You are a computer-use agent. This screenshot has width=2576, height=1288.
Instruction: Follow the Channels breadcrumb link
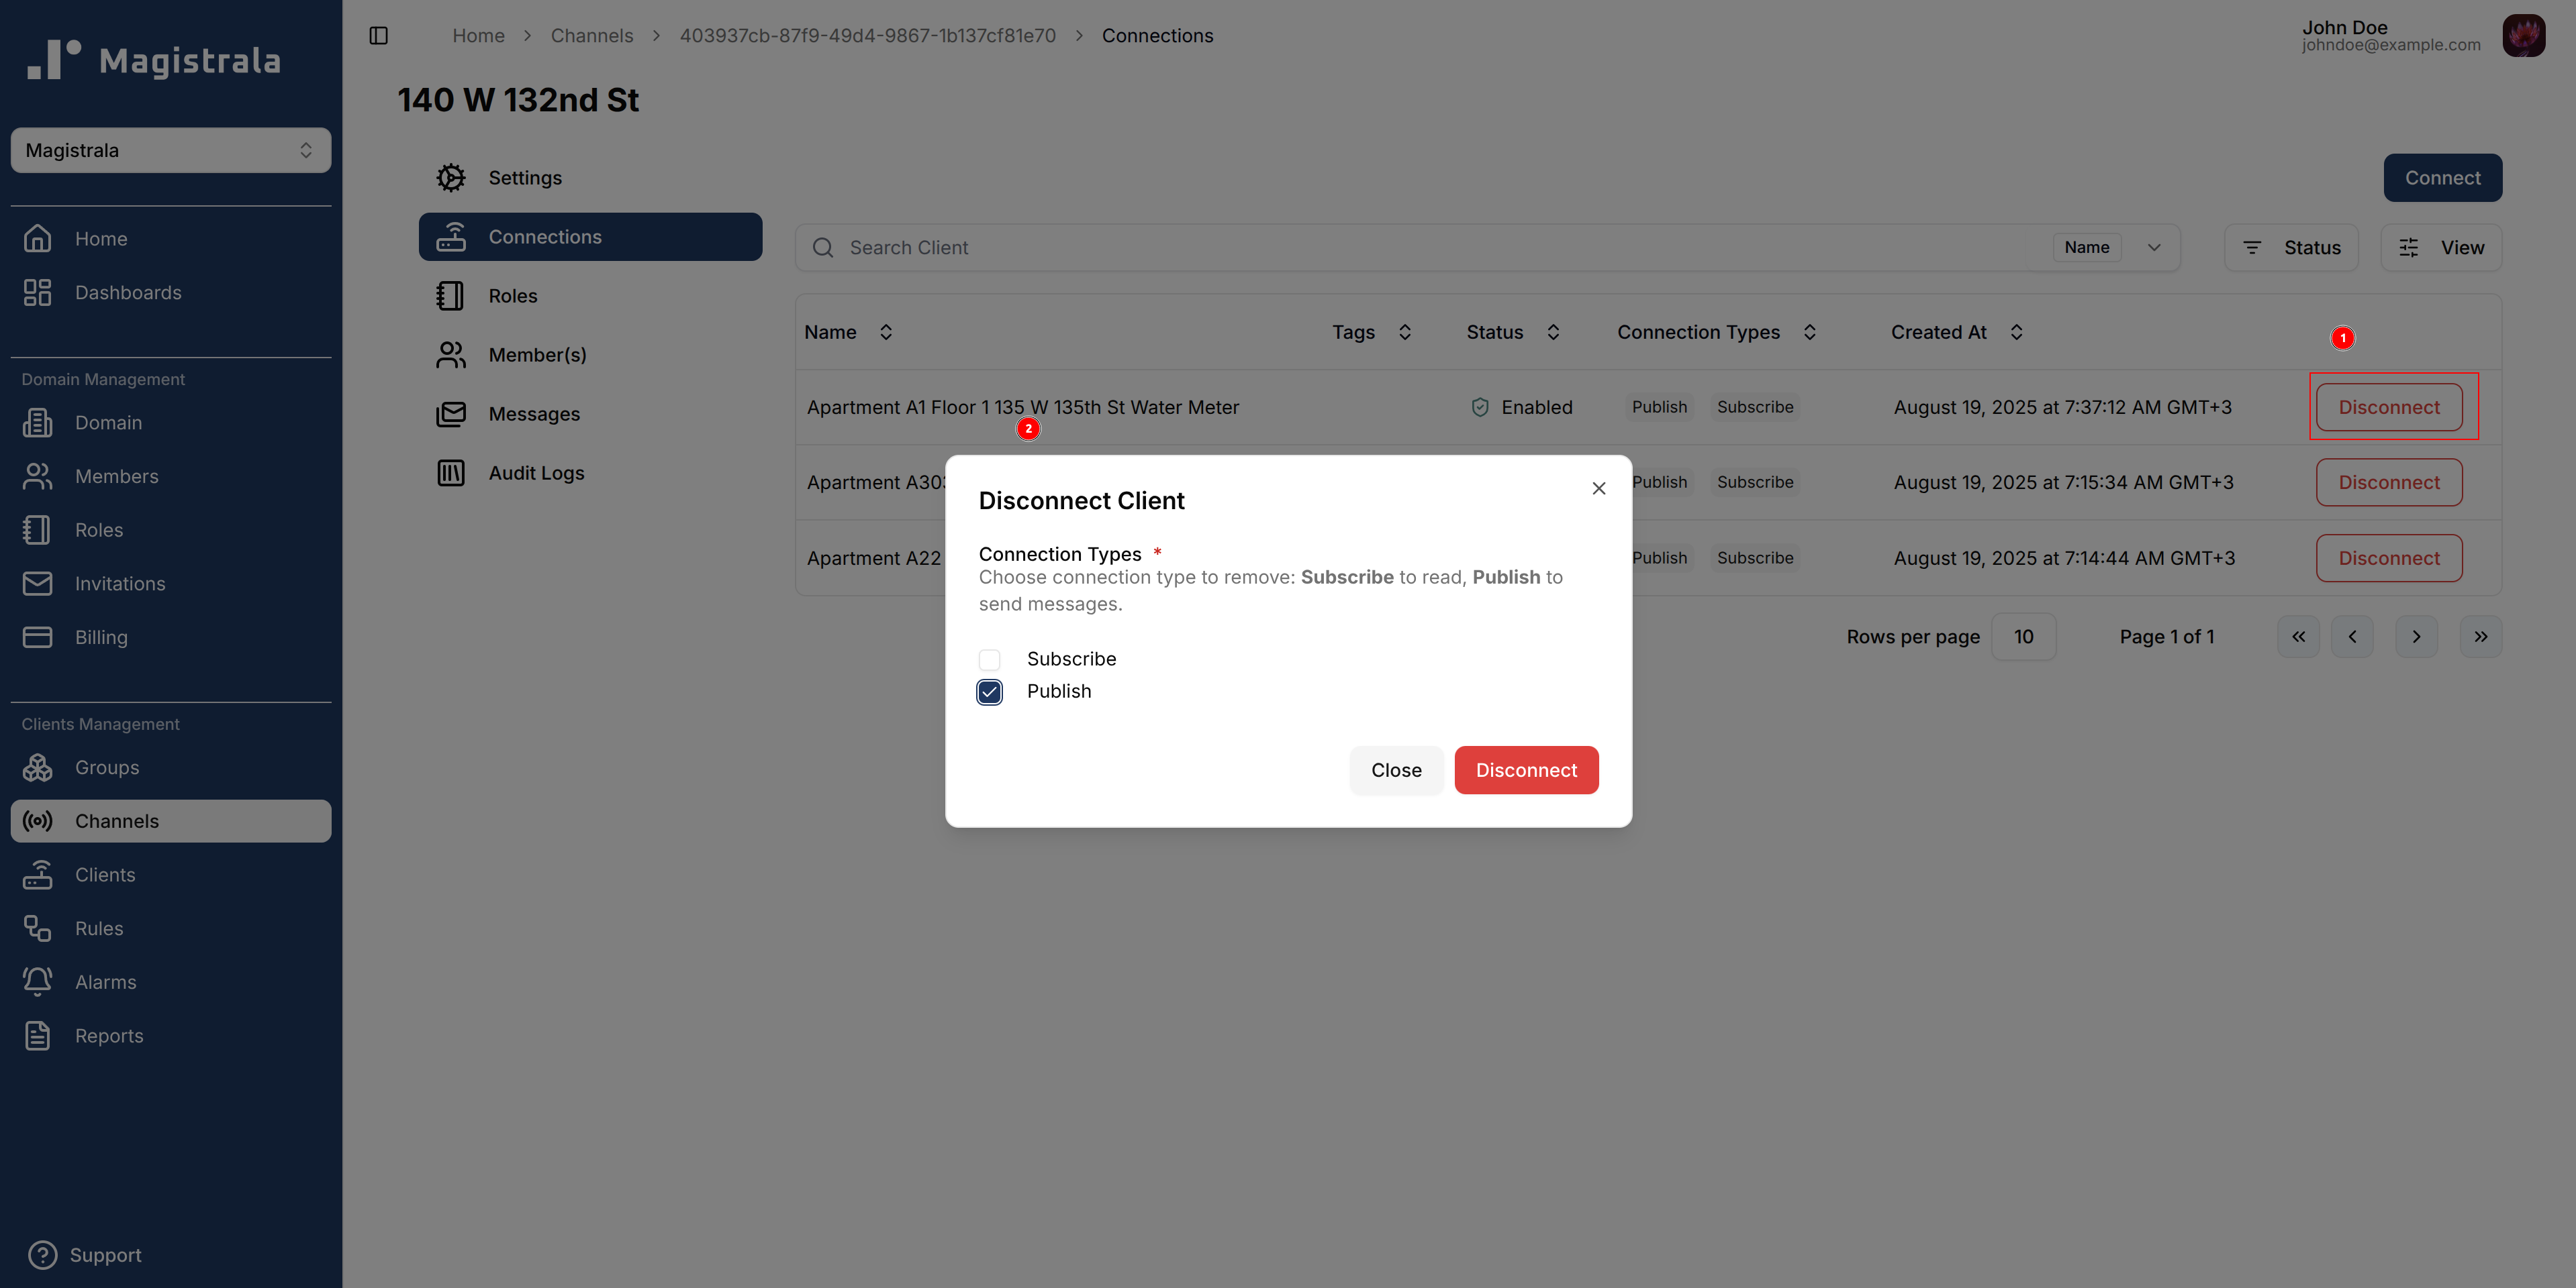tap(591, 35)
